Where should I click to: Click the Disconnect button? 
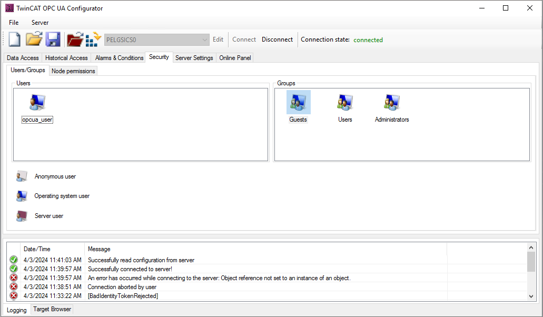tap(277, 39)
